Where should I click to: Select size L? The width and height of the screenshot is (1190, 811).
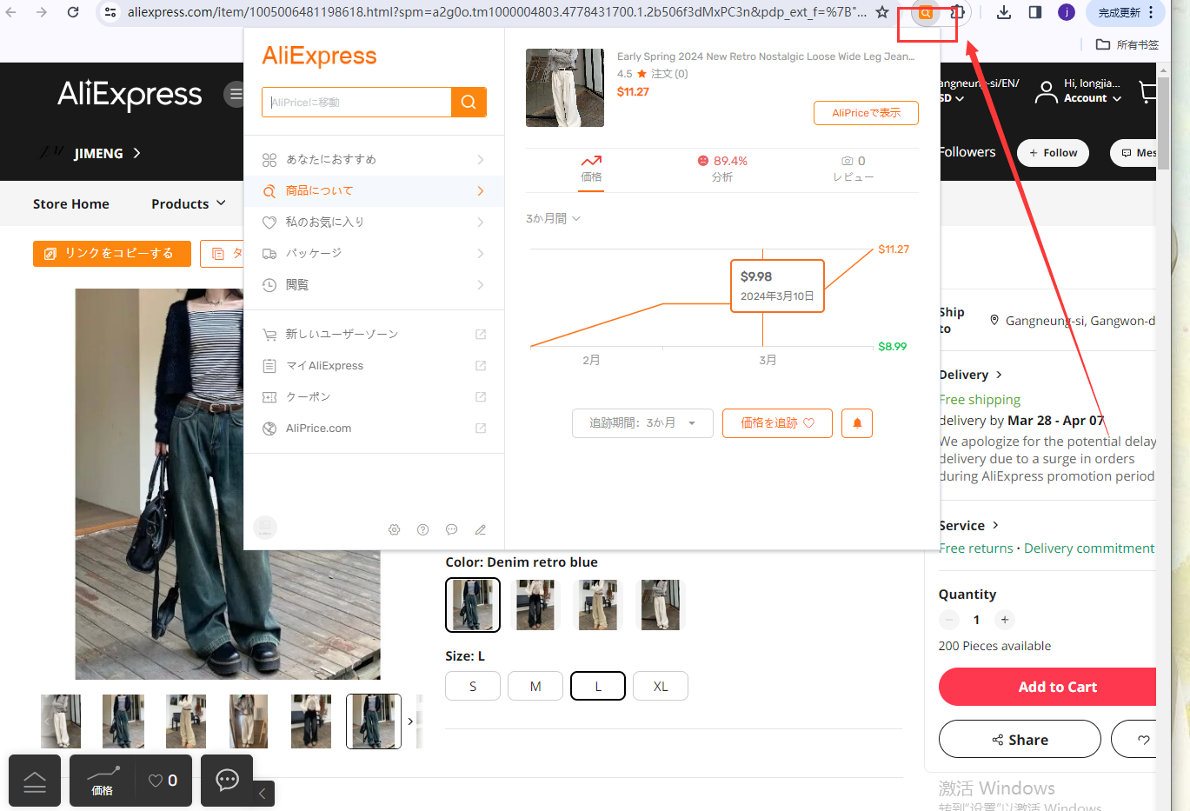598,686
